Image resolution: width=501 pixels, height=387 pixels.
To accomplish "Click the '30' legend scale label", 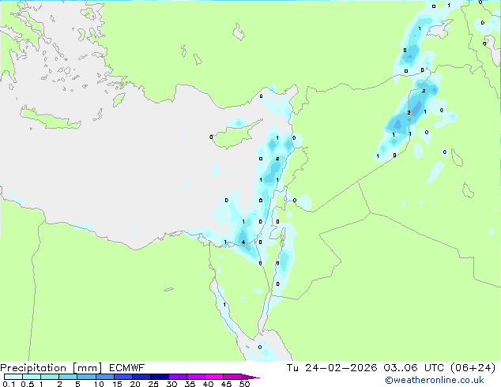I will tap(171, 384).
